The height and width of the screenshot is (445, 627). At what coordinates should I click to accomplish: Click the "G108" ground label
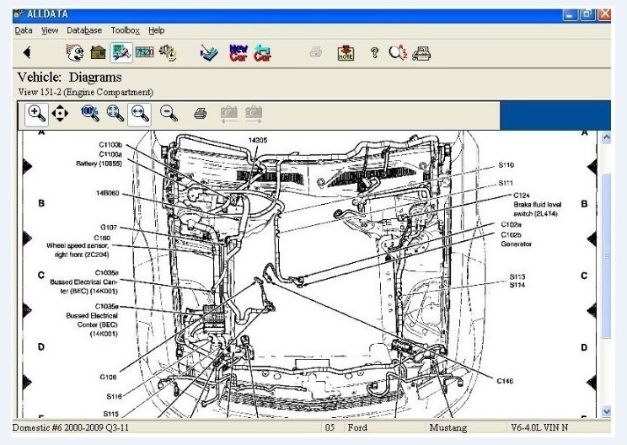pyautogui.click(x=108, y=377)
